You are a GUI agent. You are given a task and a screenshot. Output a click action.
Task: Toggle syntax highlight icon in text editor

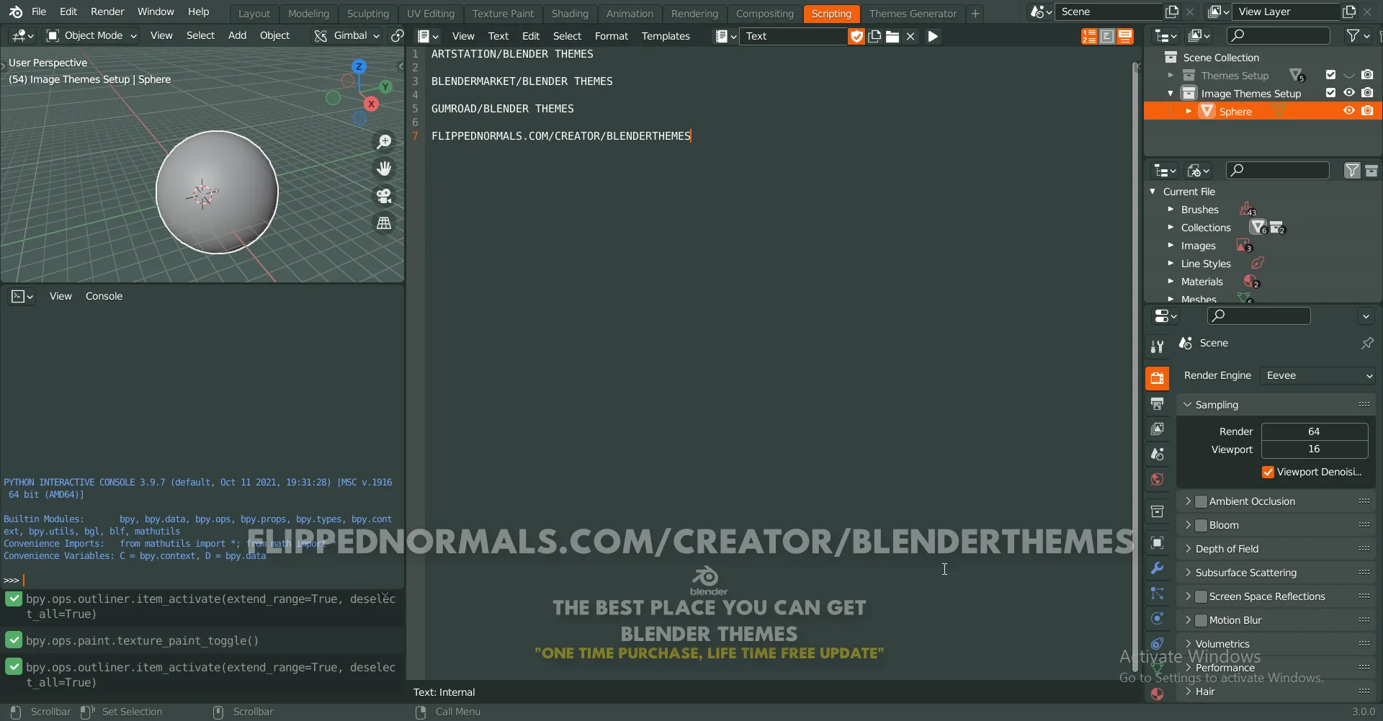(x=1125, y=36)
